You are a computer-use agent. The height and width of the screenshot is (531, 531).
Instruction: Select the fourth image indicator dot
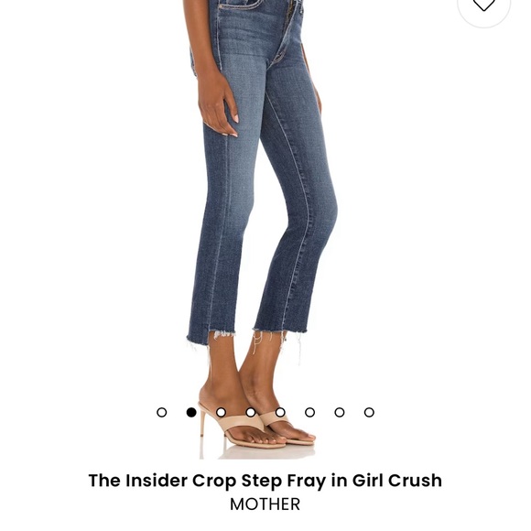pos(251,413)
